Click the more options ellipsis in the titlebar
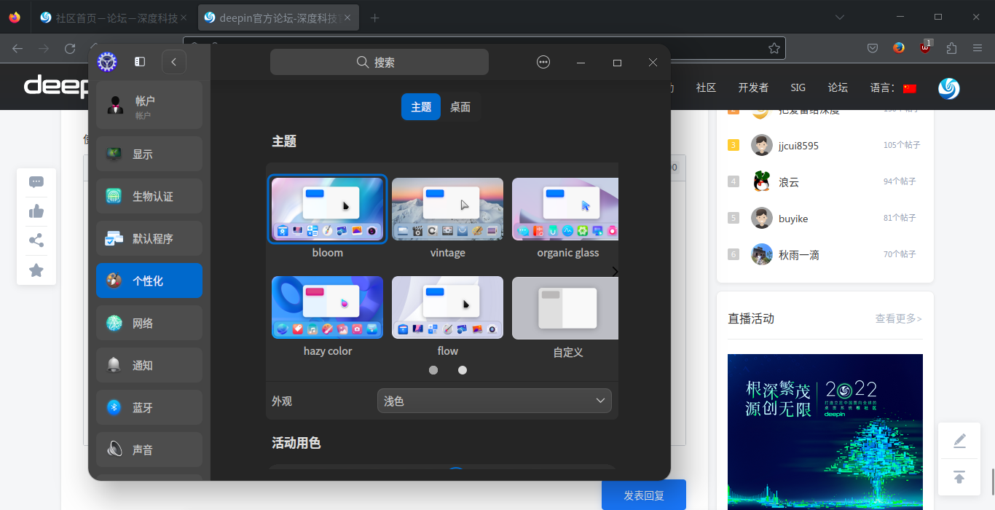Image resolution: width=995 pixels, height=510 pixels. tap(543, 62)
